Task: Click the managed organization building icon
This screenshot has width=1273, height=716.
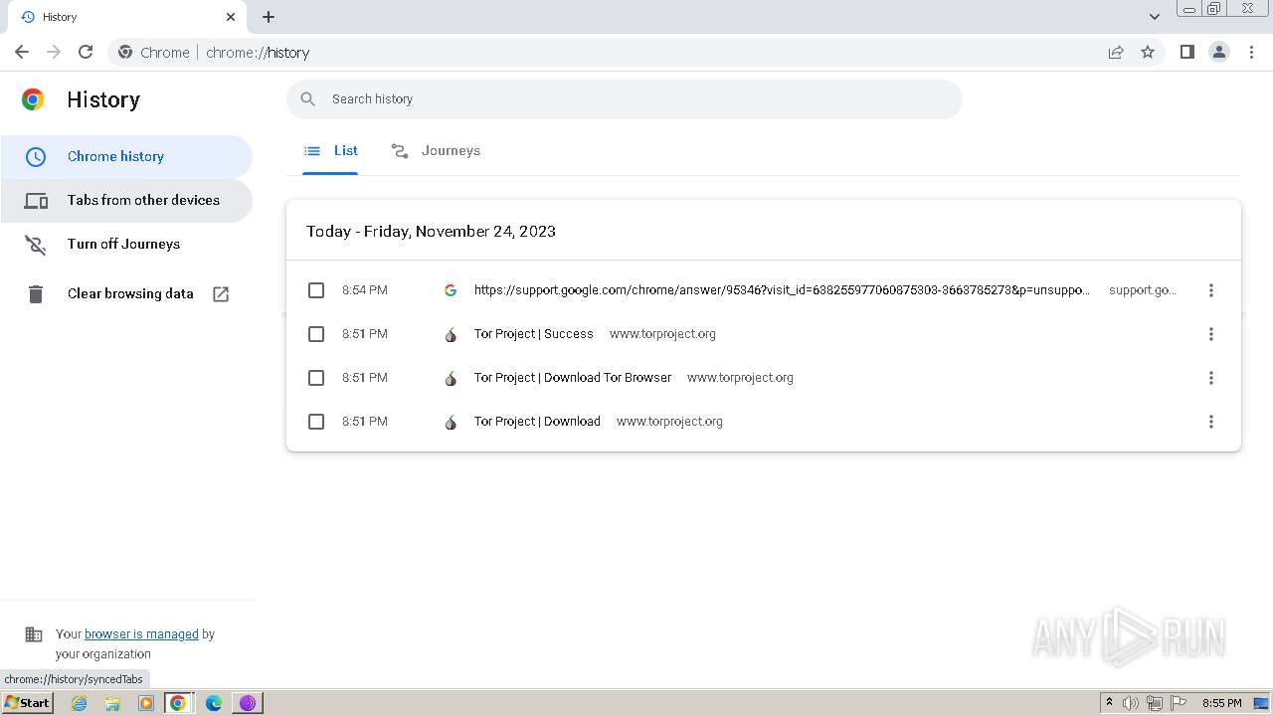Action: (x=34, y=634)
